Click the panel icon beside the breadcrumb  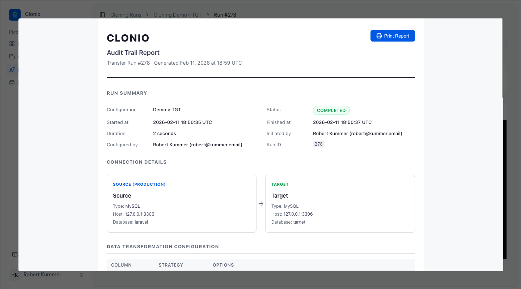pos(102,14)
